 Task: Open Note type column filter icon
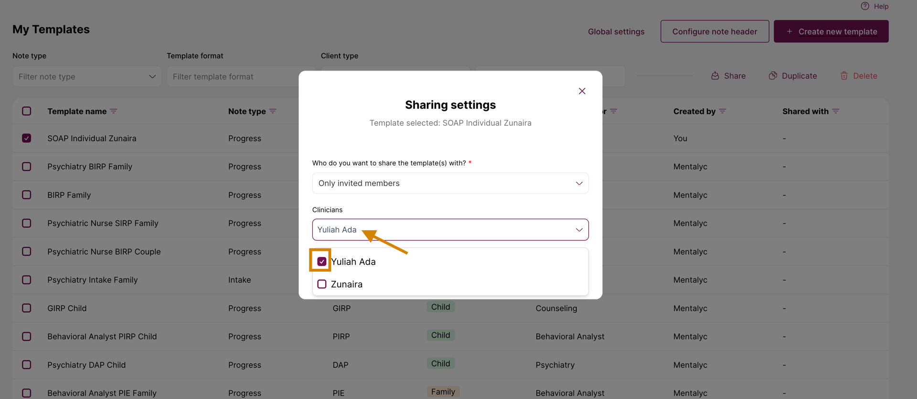click(x=273, y=111)
